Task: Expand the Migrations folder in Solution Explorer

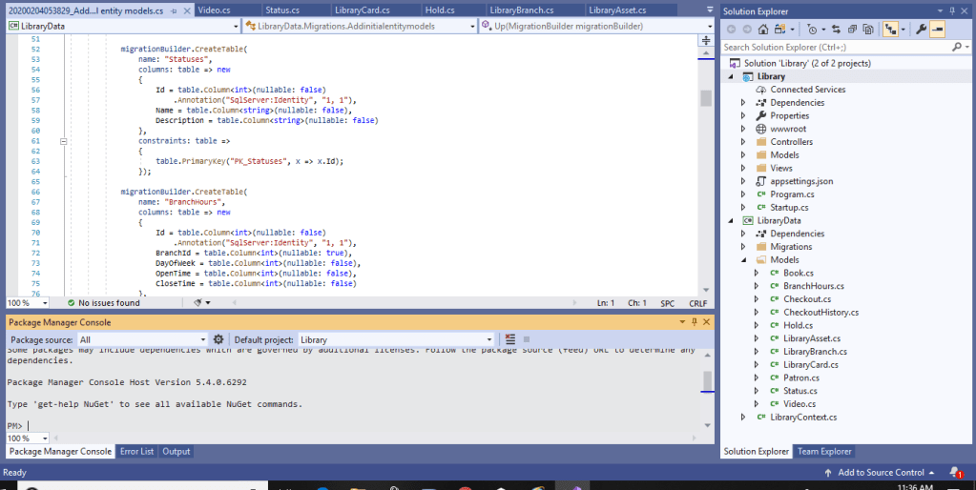Action: [743, 246]
